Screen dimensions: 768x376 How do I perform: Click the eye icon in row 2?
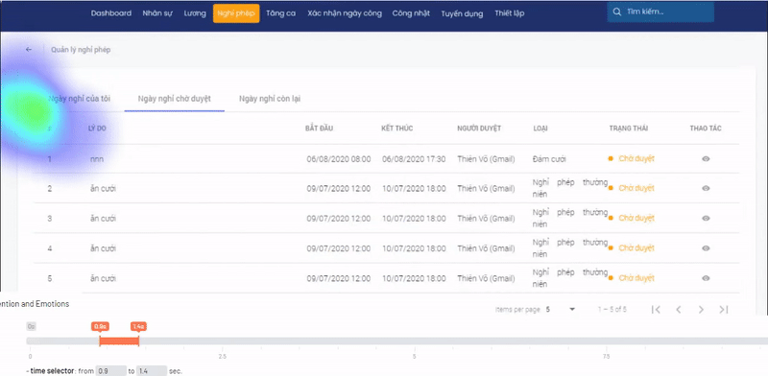tap(706, 189)
